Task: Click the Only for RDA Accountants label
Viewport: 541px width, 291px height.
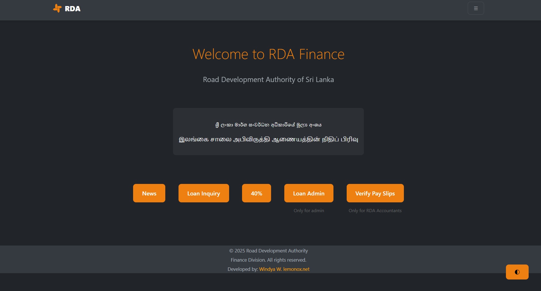Action: pyautogui.click(x=375, y=210)
